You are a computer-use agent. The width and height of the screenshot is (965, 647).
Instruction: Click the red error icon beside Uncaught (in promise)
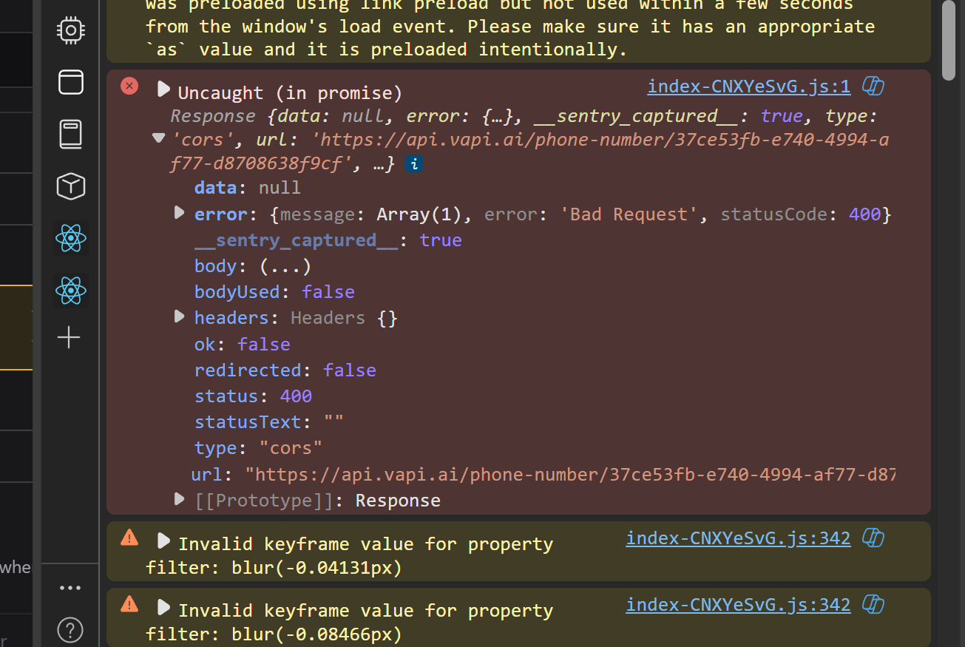point(129,87)
